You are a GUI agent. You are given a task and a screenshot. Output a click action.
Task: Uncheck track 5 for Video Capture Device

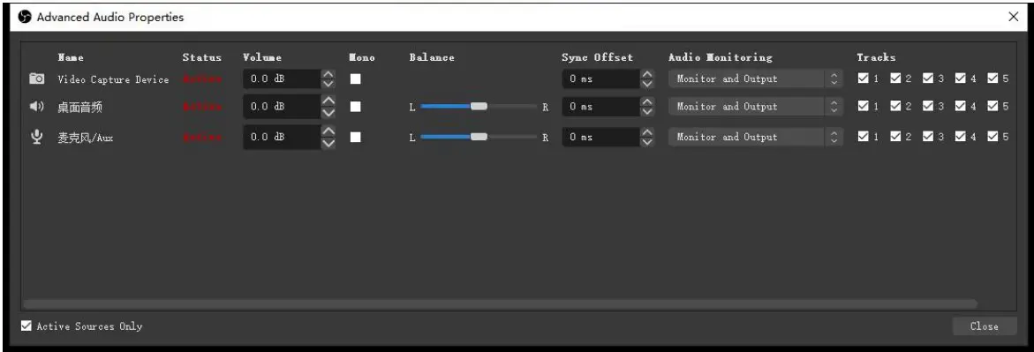(x=992, y=79)
